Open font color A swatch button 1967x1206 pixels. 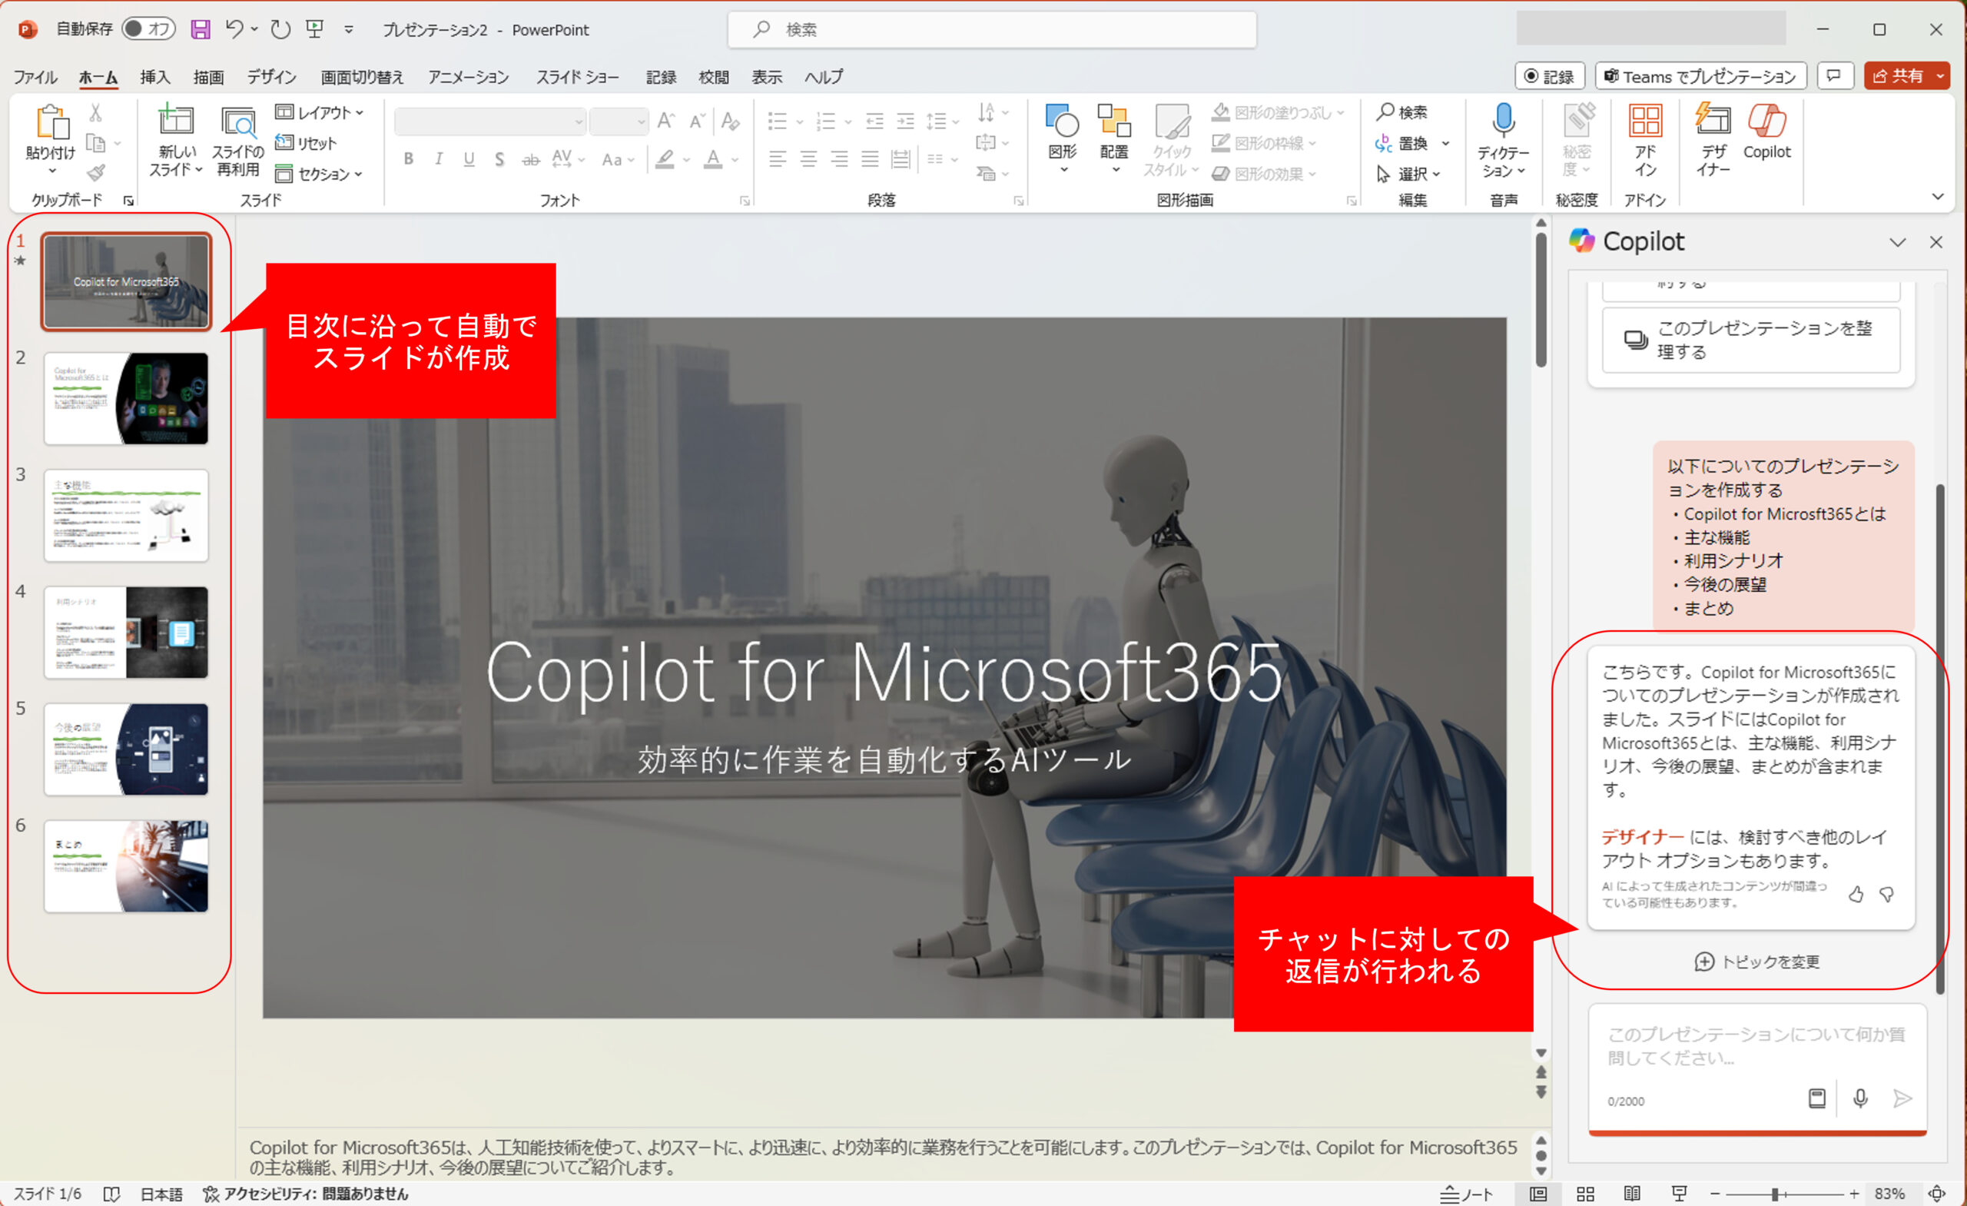pyautogui.click(x=713, y=160)
